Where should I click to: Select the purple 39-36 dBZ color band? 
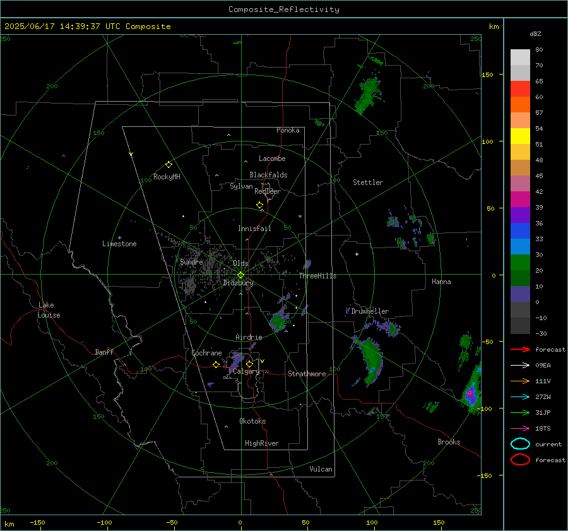click(x=520, y=215)
